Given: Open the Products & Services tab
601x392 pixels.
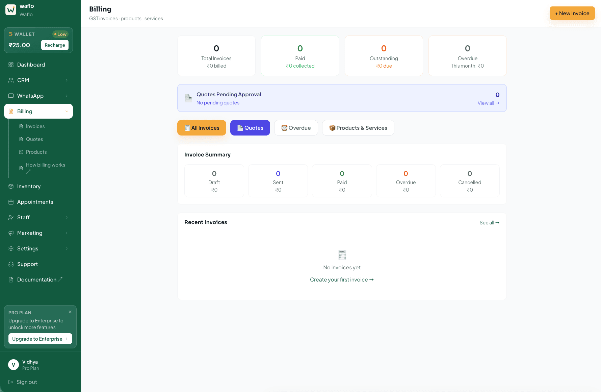Looking at the screenshot, I should [358, 128].
